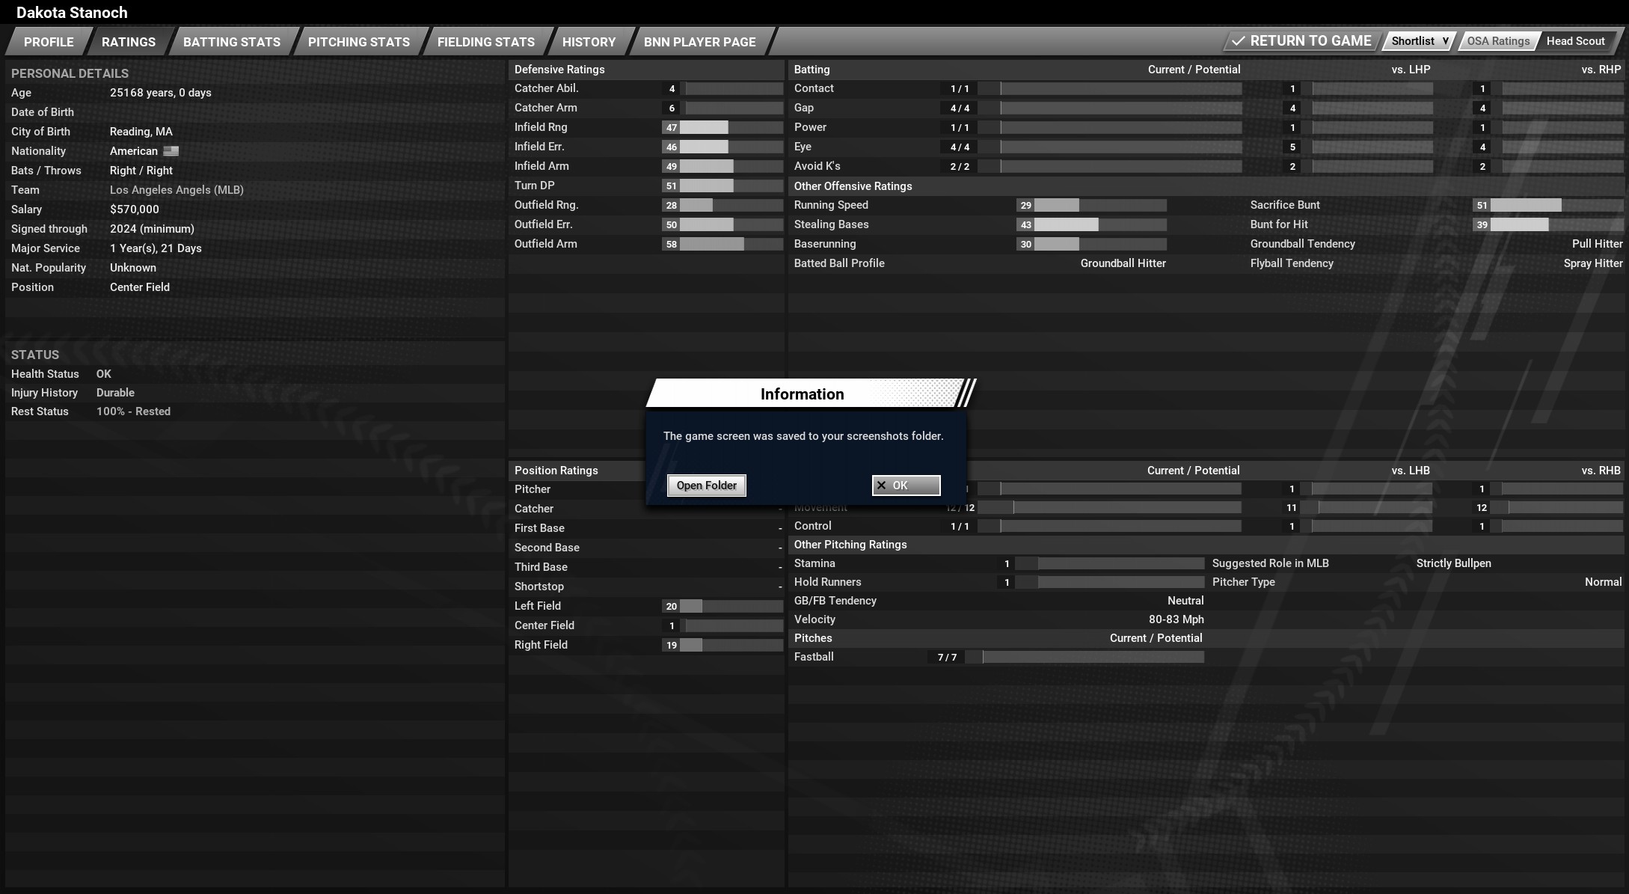Click the Open Folder button
This screenshot has height=894, width=1629.
(706, 486)
